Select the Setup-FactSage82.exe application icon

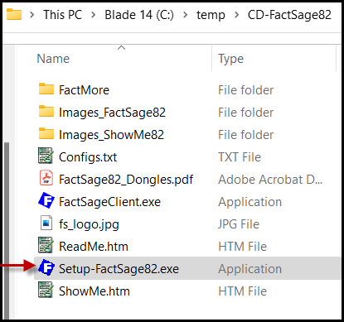pos(46,267)
